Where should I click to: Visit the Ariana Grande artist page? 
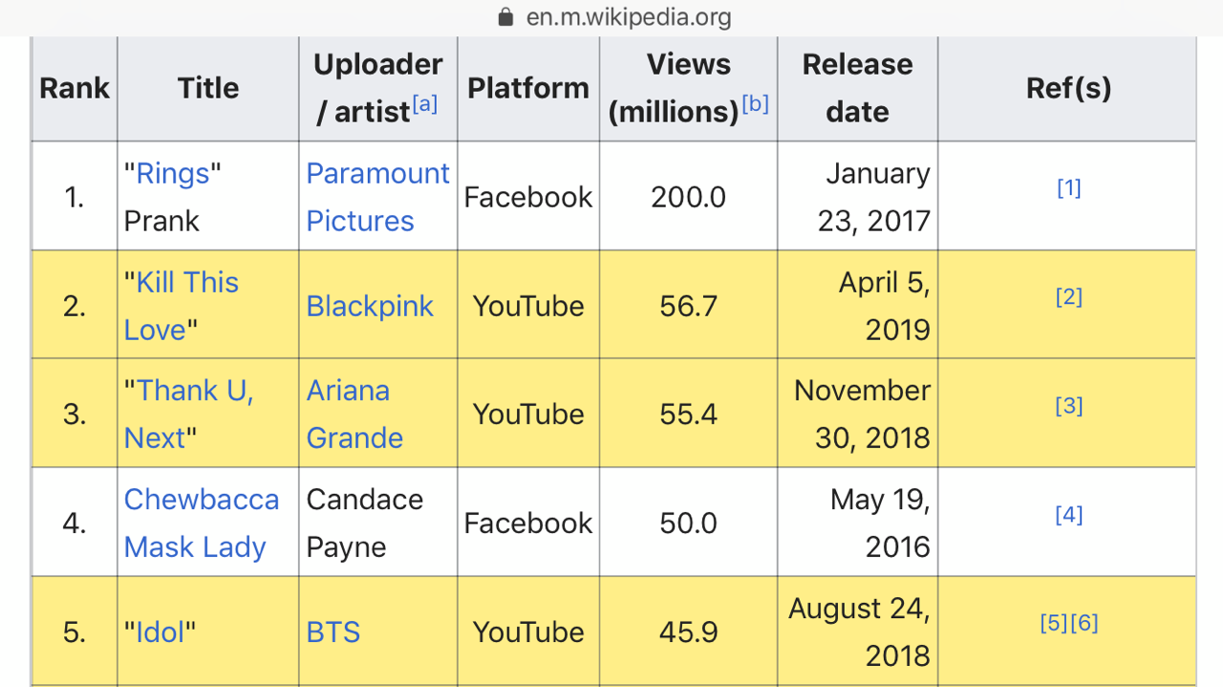pos(354,414)
